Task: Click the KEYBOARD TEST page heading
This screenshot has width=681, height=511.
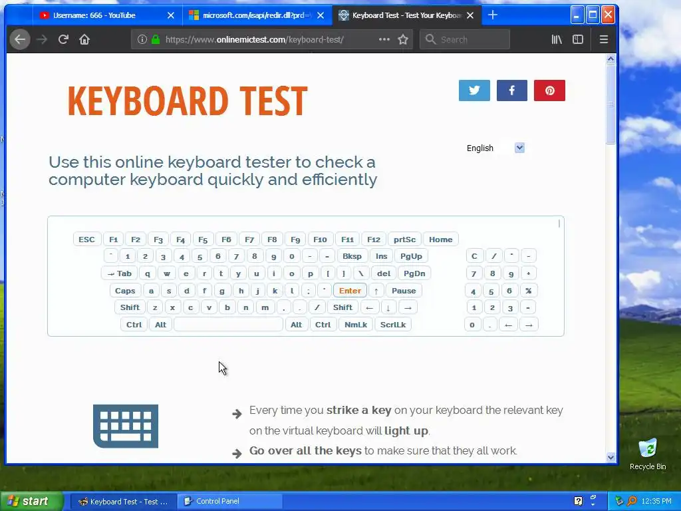Action: click(x=188, y=101)
